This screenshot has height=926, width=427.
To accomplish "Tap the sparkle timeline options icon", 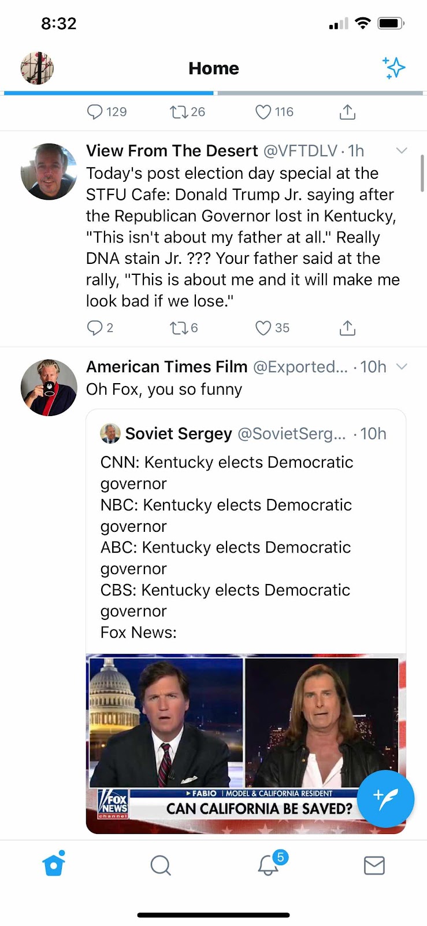I will pos(393,68).
